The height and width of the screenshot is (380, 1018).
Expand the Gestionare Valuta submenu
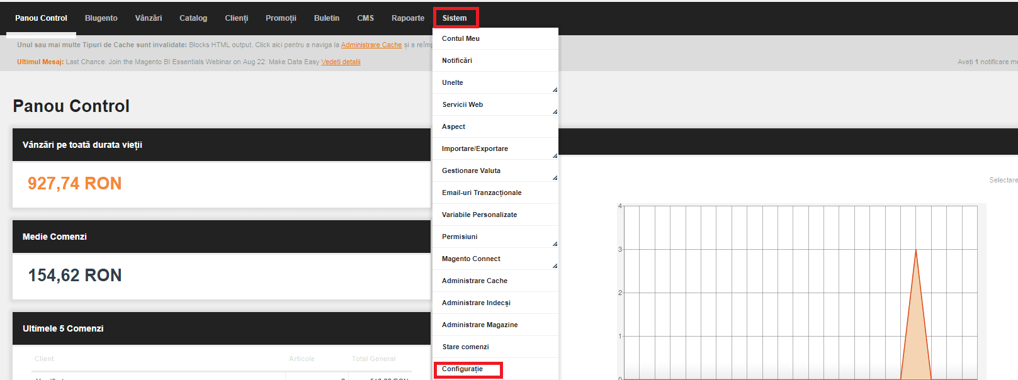coord(495,170)
